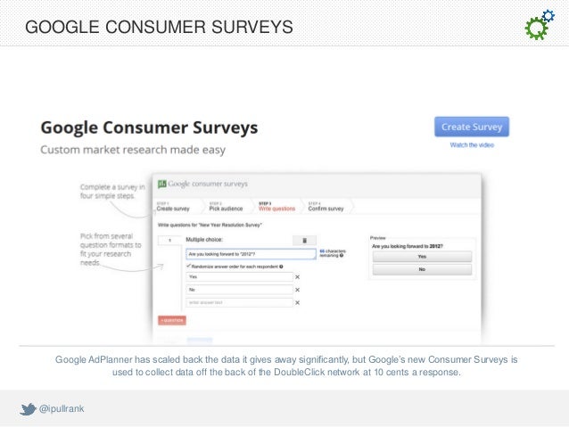Open the Watch the video link

pos(472,144)
